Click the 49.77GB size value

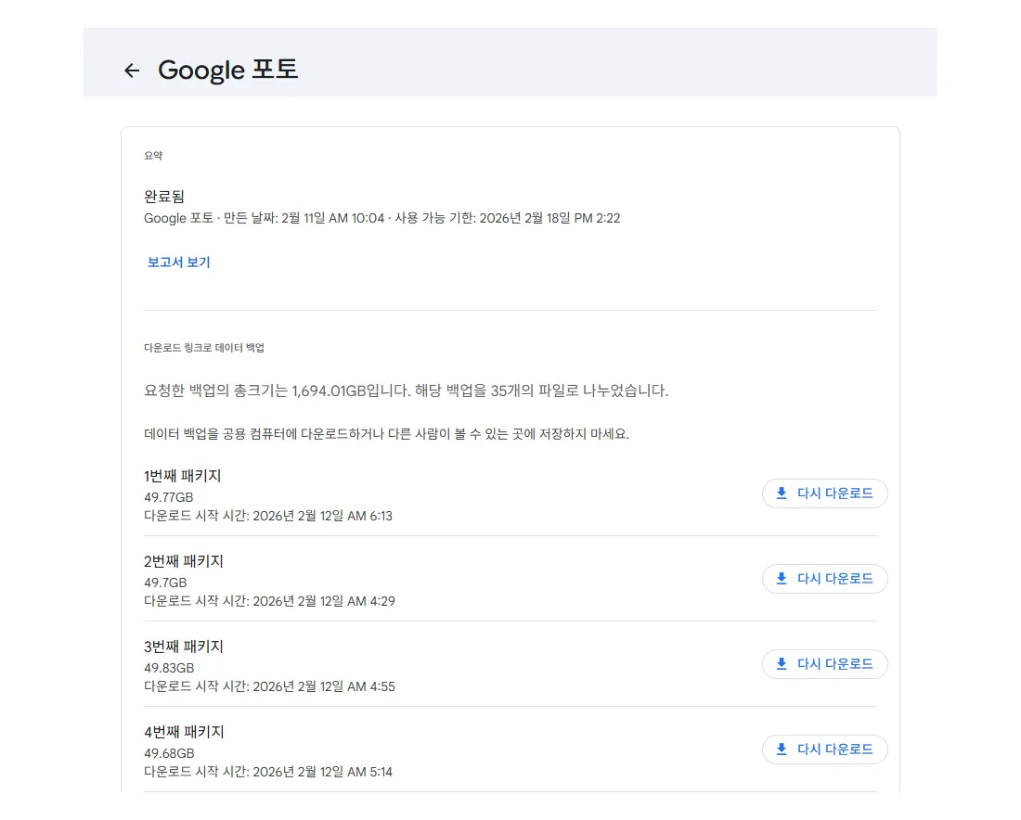click(x=169, y=497)
